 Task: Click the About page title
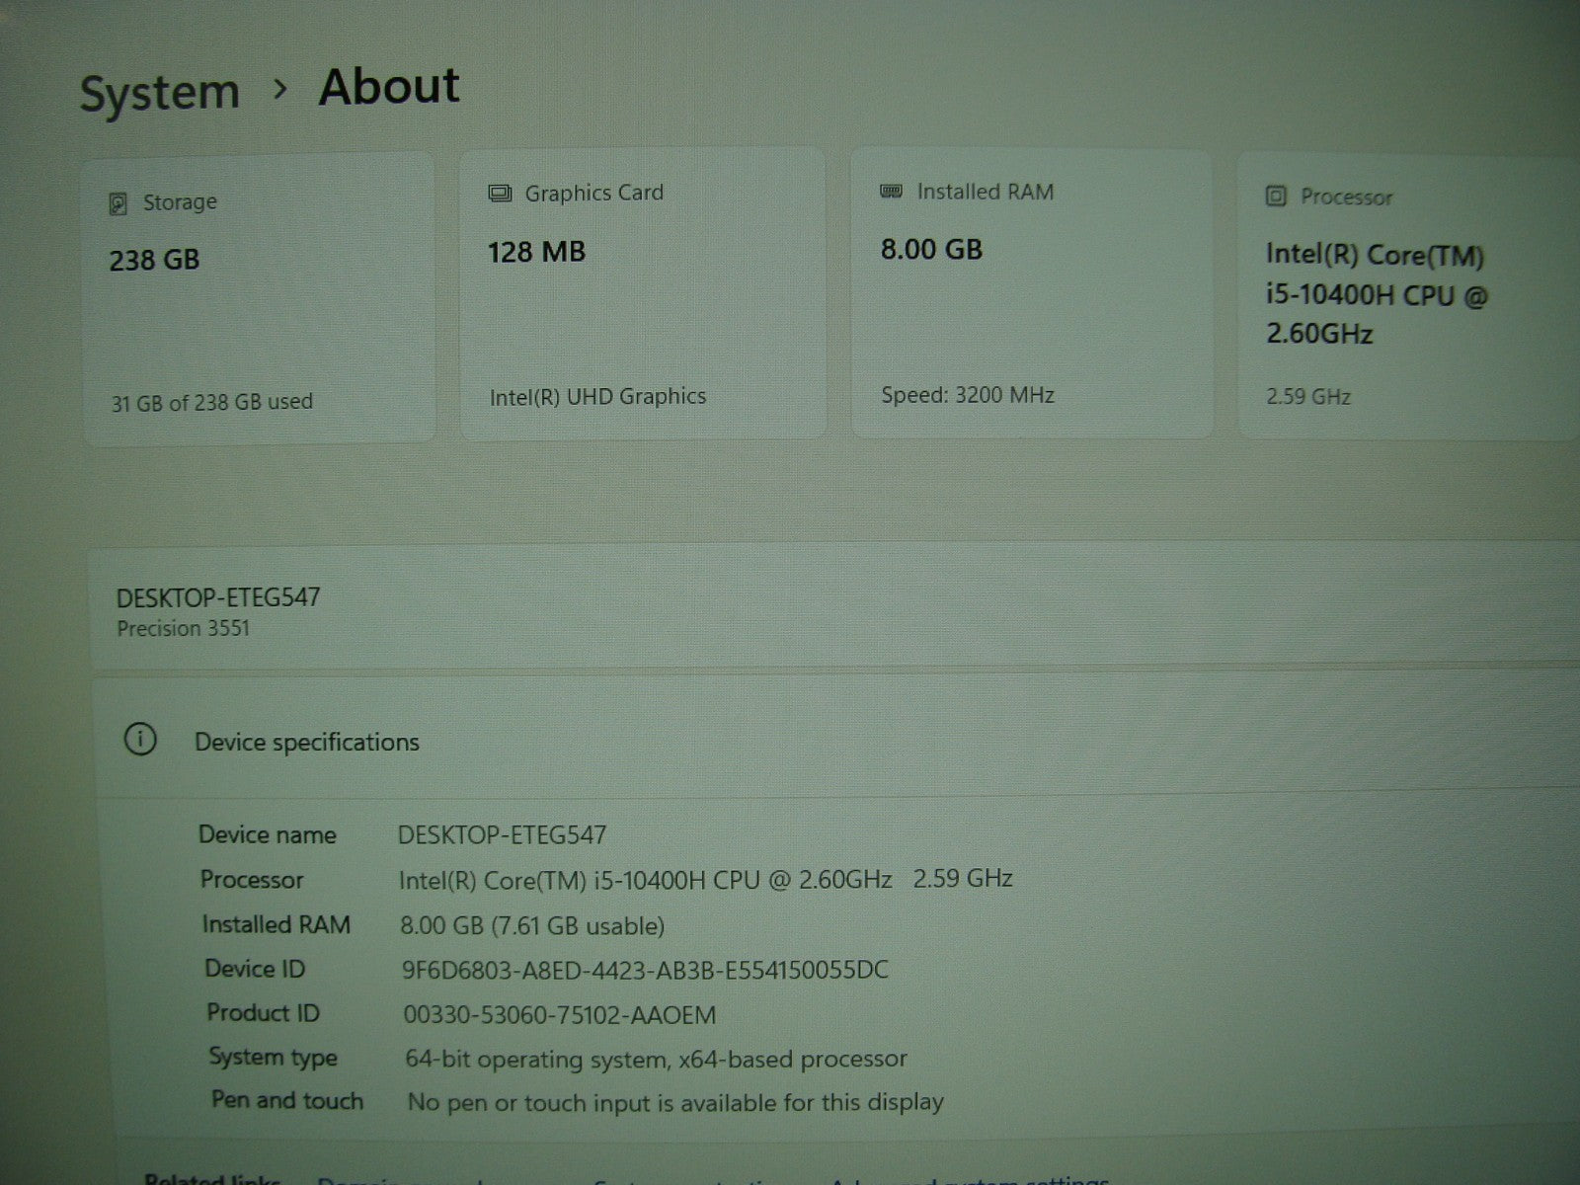388,87
